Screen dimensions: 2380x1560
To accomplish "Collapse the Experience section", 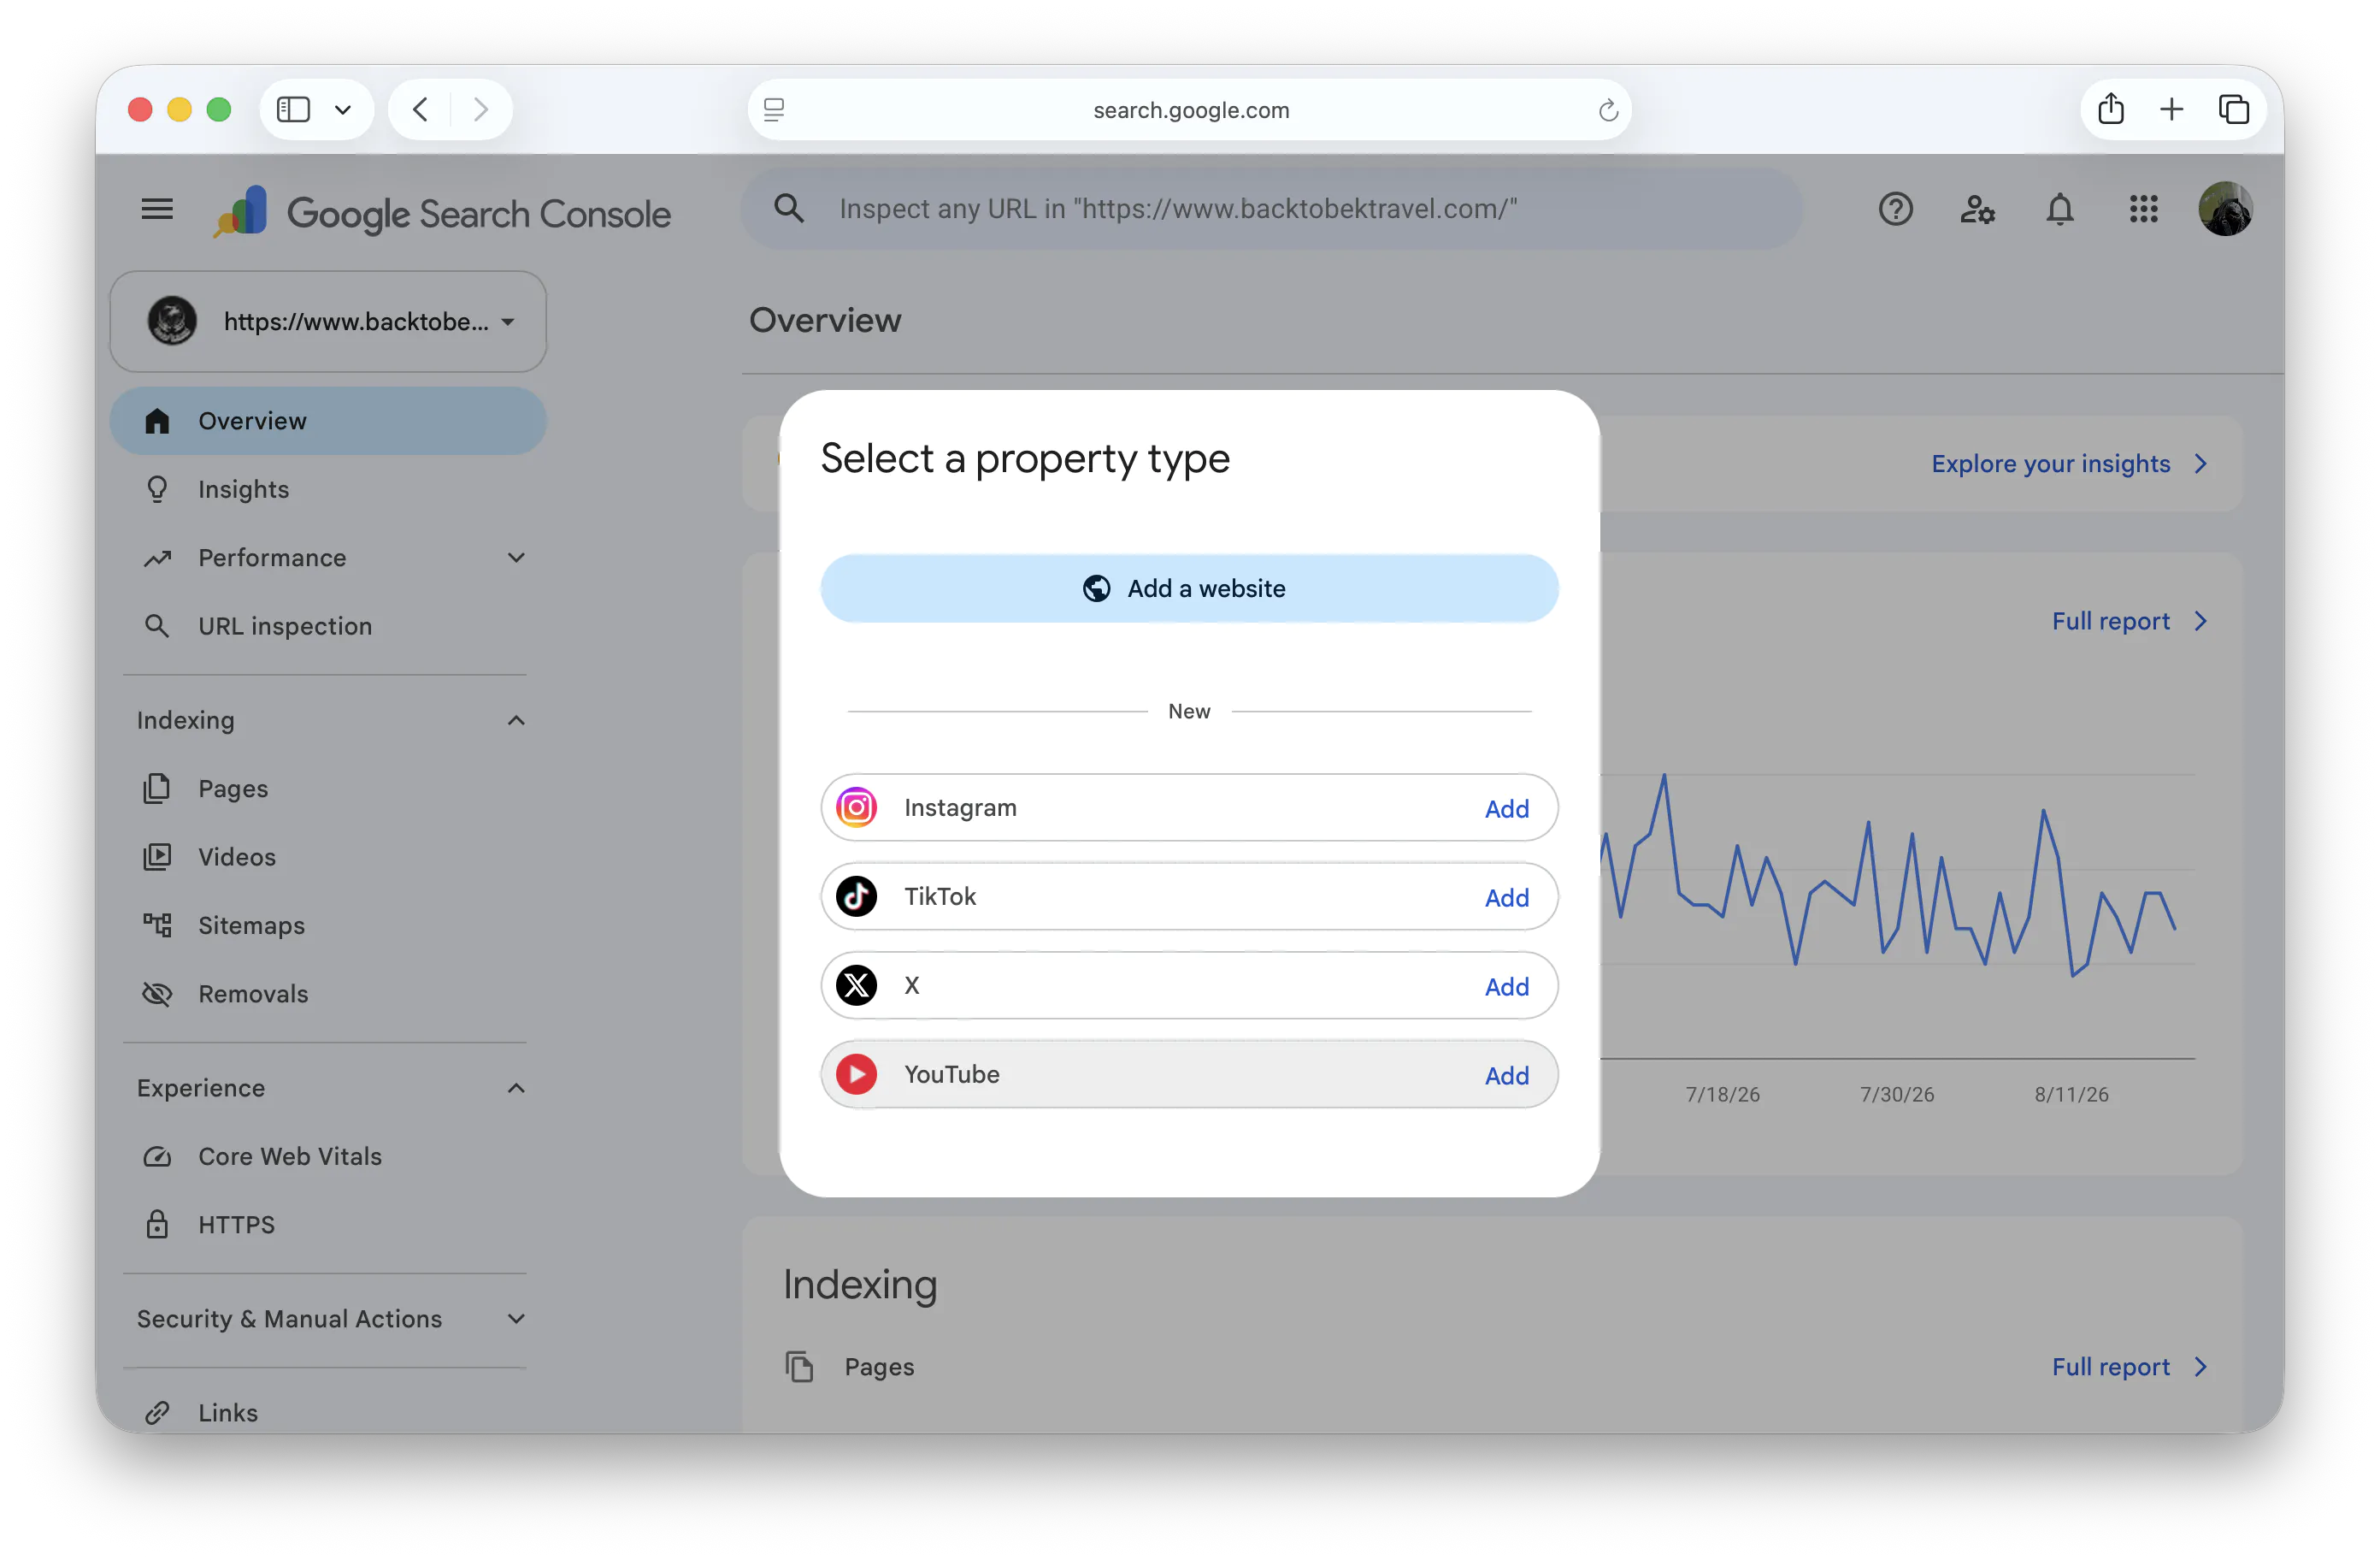I will pos(516,1089).
